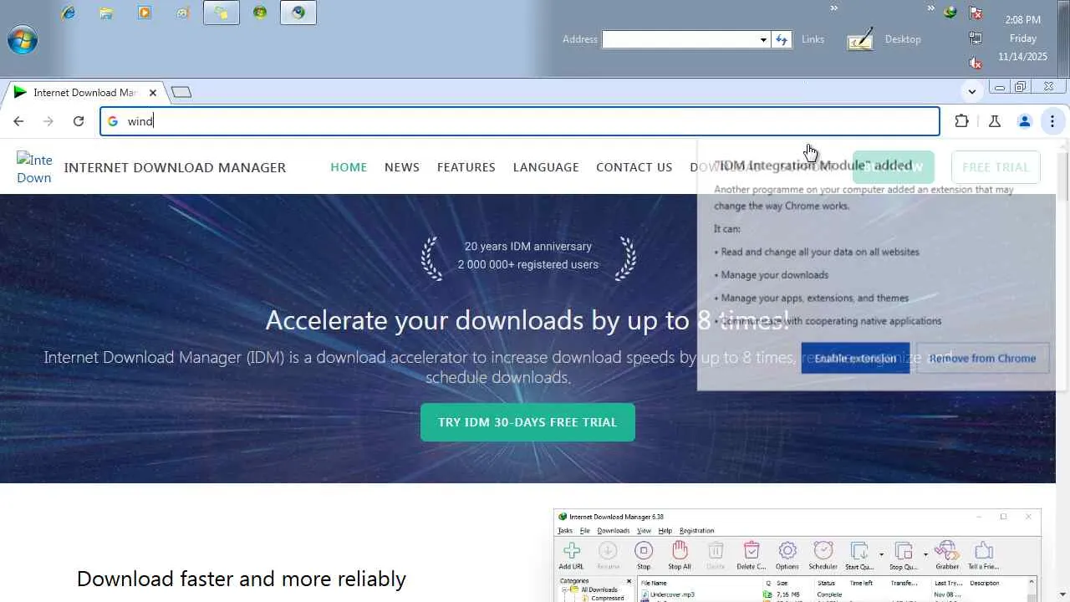
Task: Click the 'Download faster and more reliably' heading
Action: (x=242, y=579)
